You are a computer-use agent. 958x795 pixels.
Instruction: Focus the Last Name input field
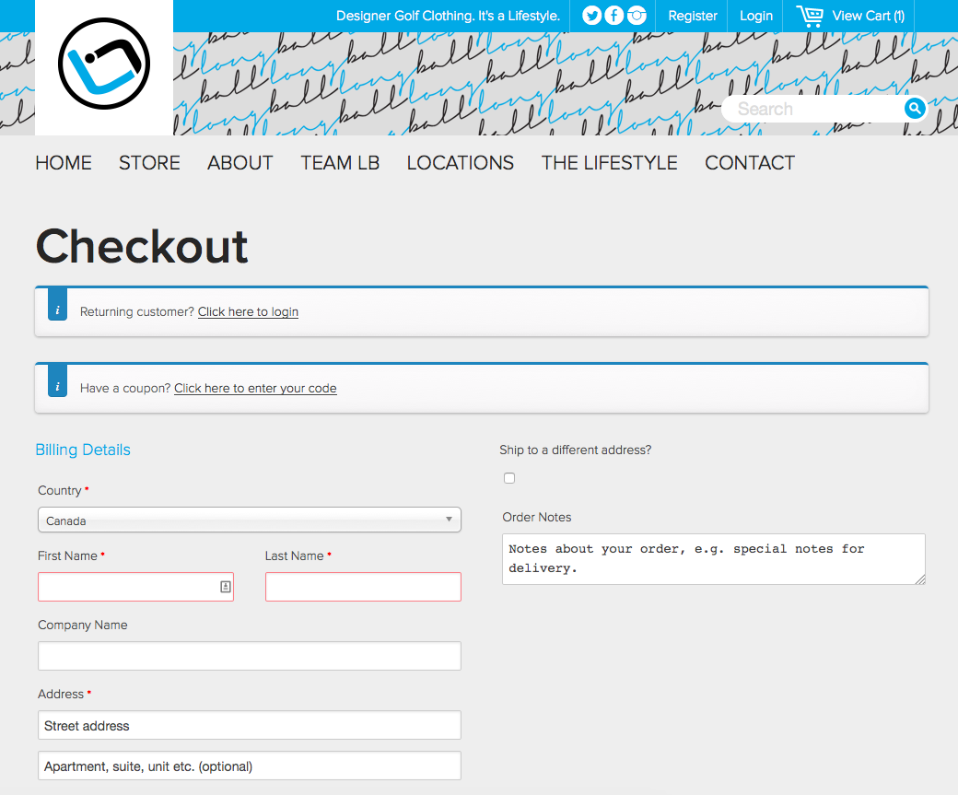[363, 587]
